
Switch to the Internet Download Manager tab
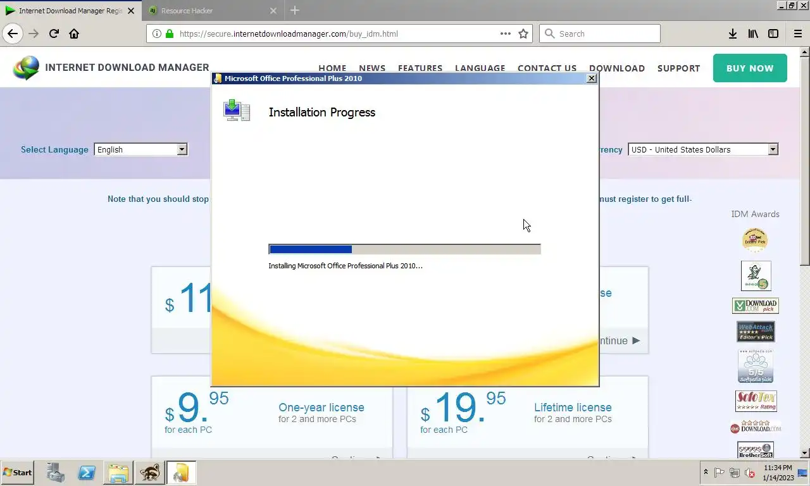click(71, 11)
